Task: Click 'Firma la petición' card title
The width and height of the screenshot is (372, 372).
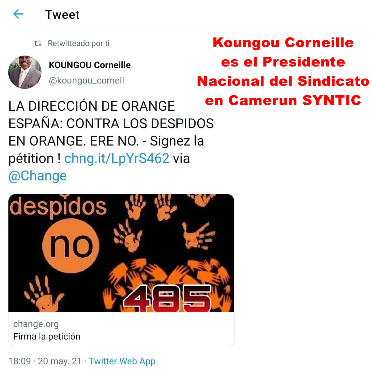Action: 46,337
